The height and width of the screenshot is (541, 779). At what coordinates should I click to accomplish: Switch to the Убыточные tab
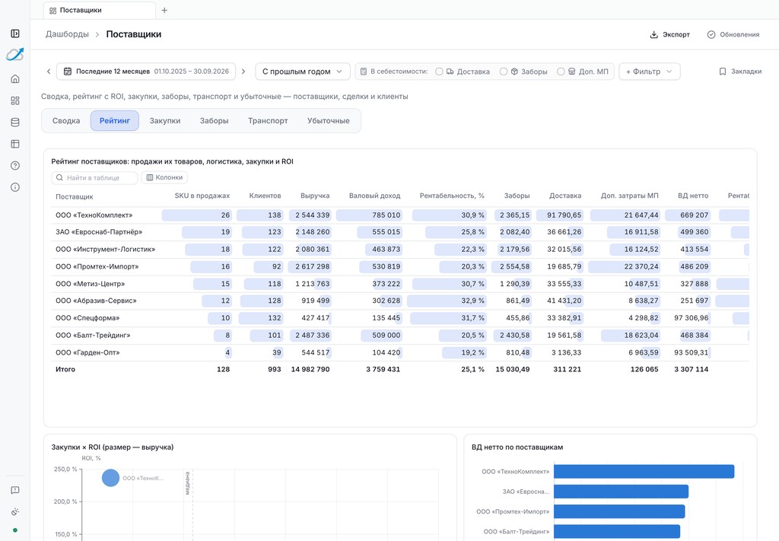pos(329,121)
